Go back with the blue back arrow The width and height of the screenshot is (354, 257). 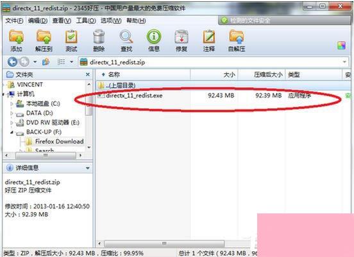click(x=12, y=62)
